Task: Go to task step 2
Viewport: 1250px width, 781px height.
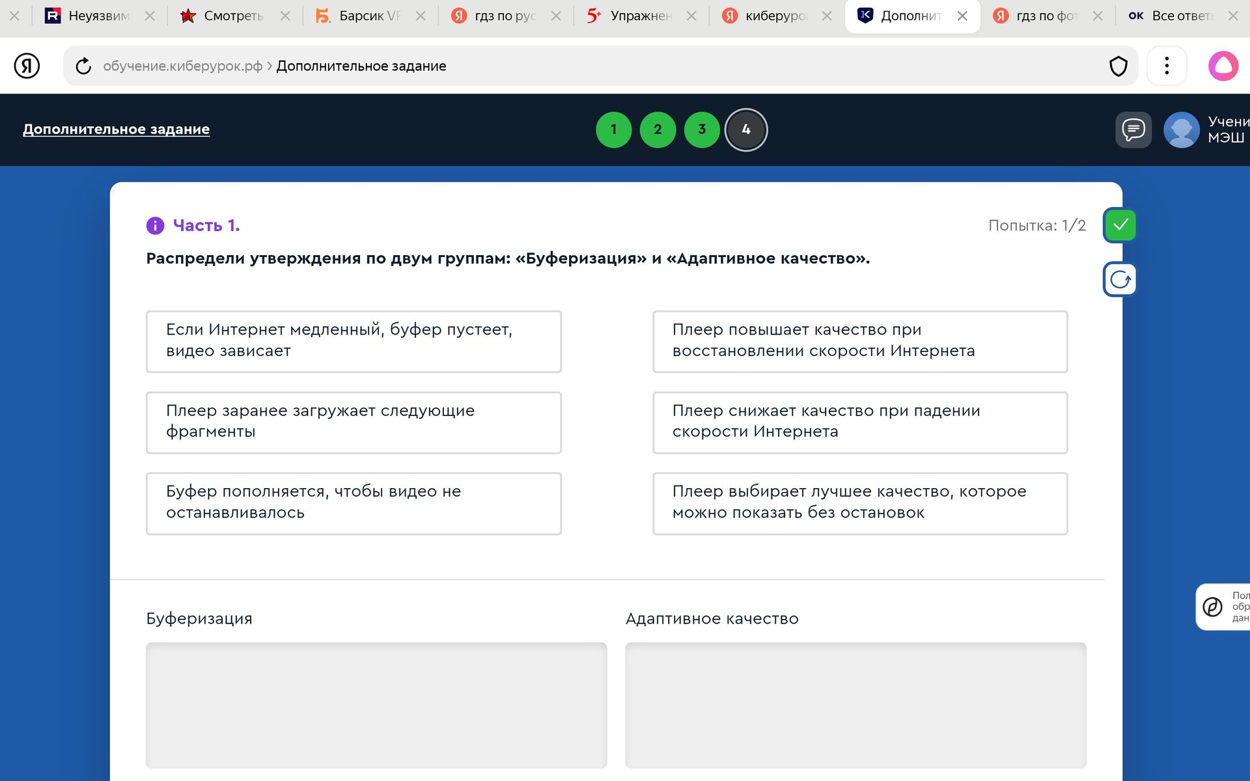Action: 658,130
